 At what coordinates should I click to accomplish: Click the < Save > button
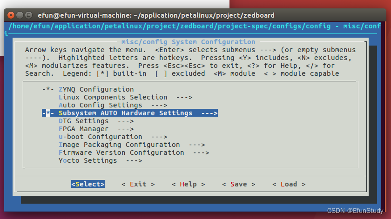[239, 184]
